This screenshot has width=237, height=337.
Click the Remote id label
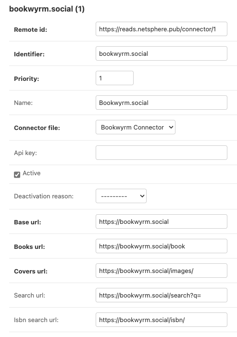coord(30,30)
